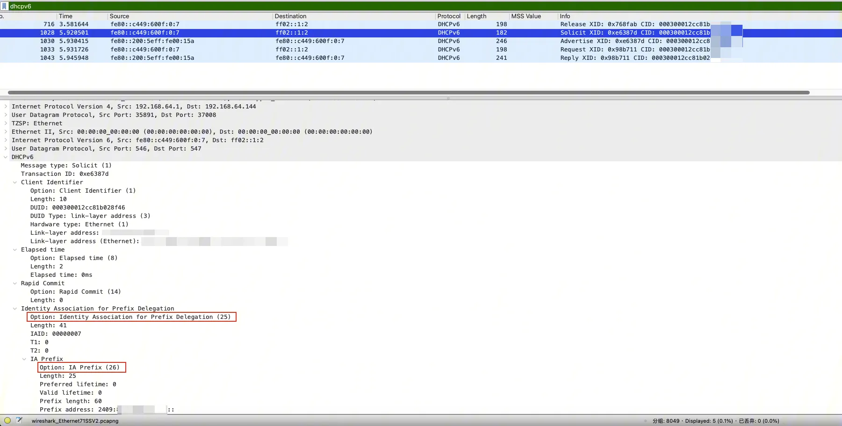Viewport: 842px width, 426px height.
Task: Select the Transaction ID: 0xe6387d field
Action: coord(65,174)
